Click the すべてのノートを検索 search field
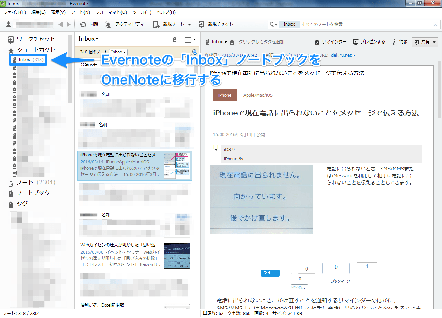442x318 pixels. (x=366, y=25)
